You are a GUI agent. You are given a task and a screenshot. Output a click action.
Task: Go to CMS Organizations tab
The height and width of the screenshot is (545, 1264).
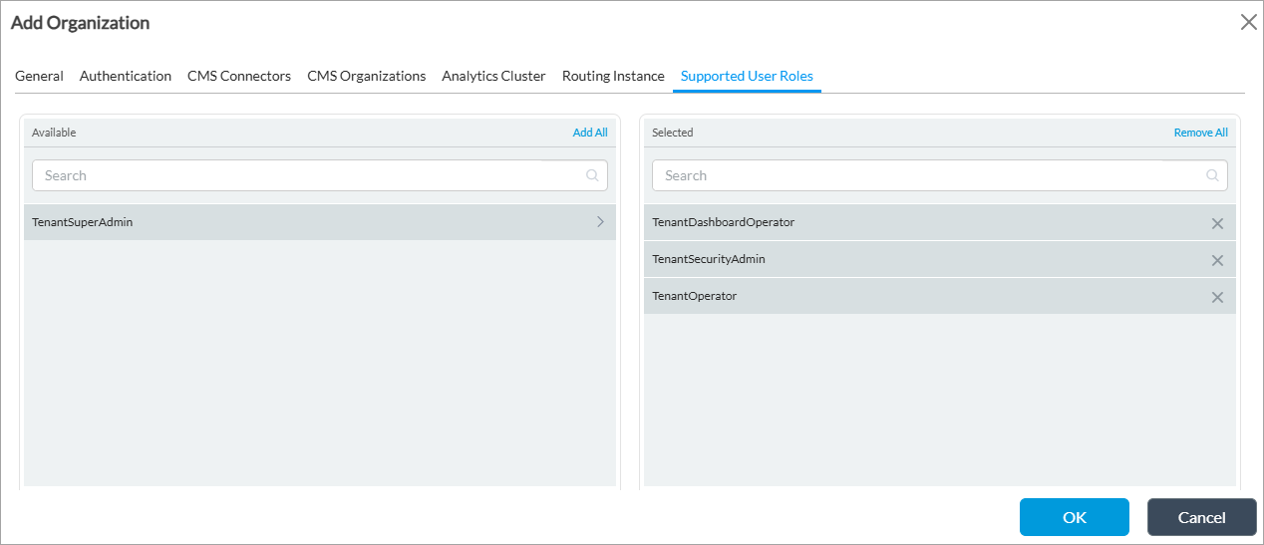366,76
